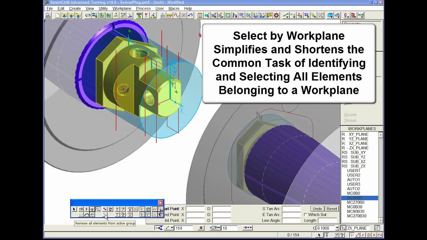This screenshot has width=427, height=240.
Task: Select the arrow pointer tool in floating palette
Action: click(x=74, y=209)
